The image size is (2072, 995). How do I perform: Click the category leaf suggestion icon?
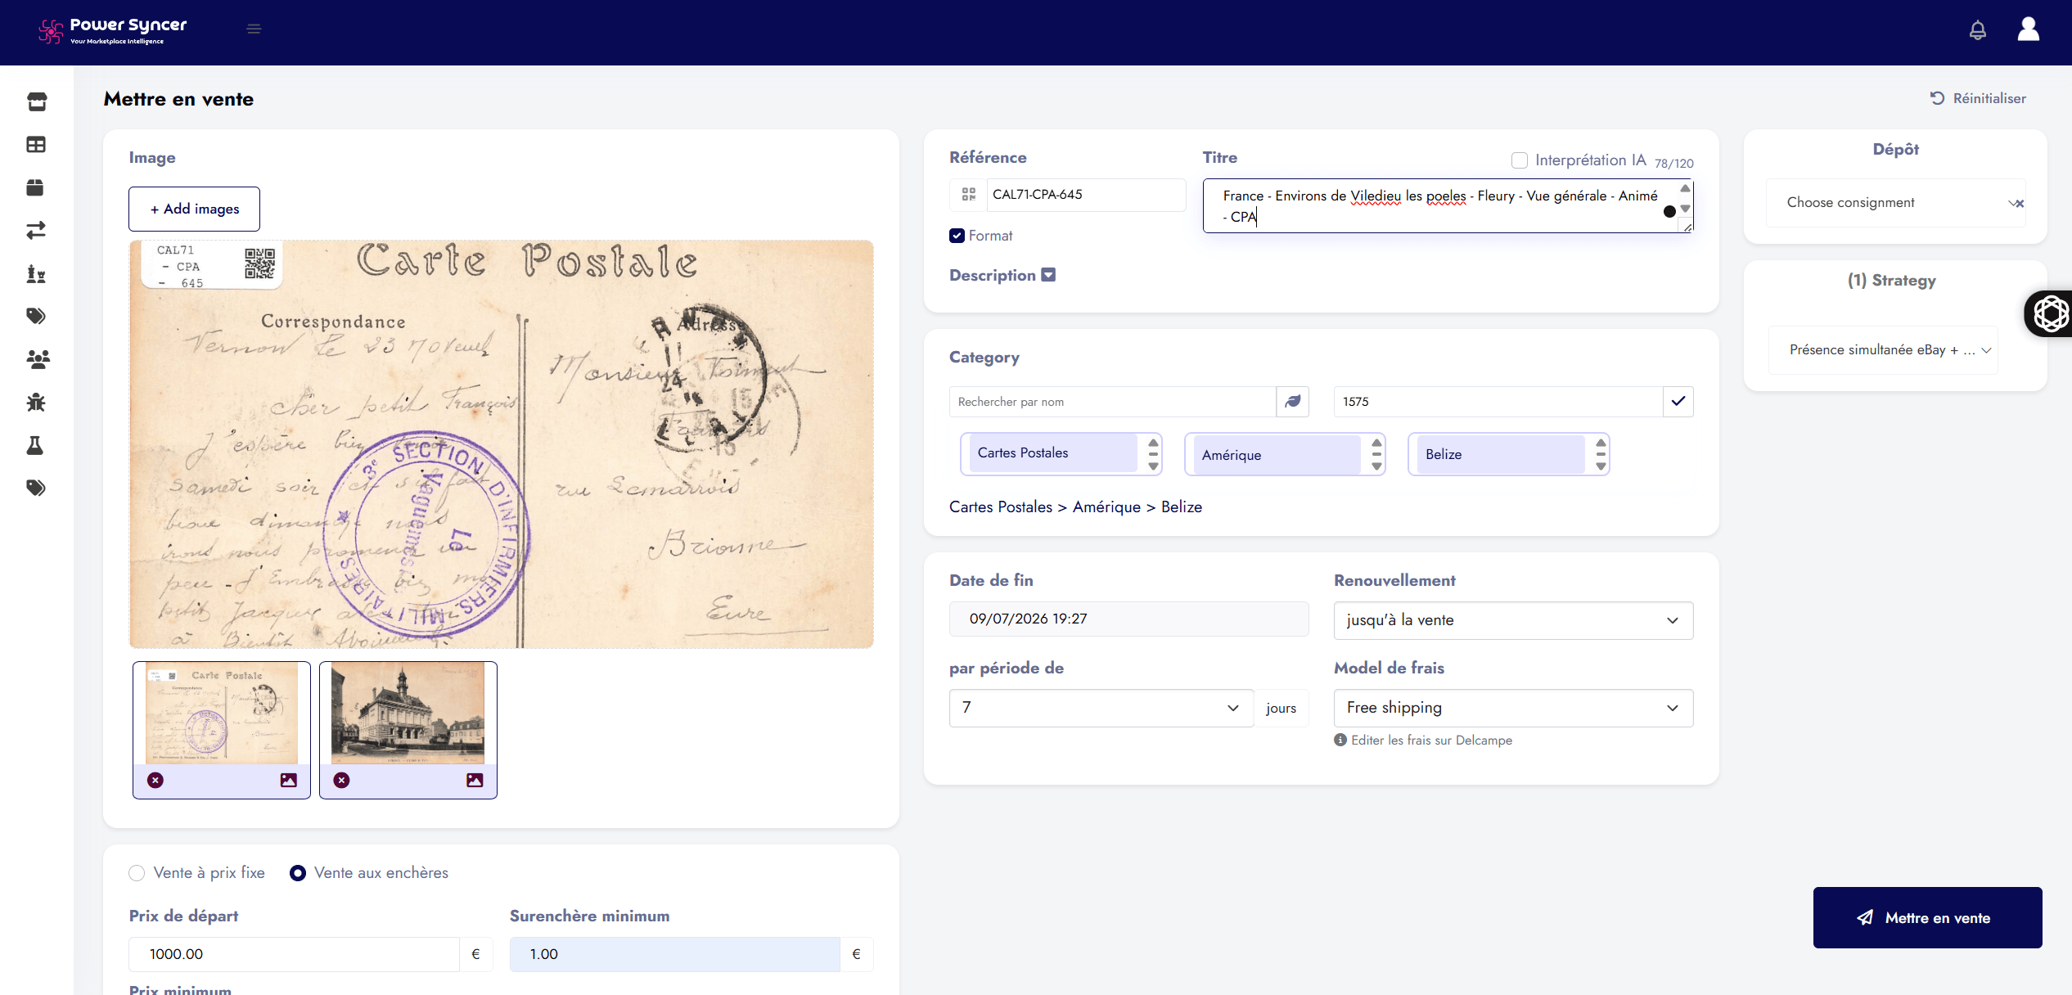[1292, 402]
